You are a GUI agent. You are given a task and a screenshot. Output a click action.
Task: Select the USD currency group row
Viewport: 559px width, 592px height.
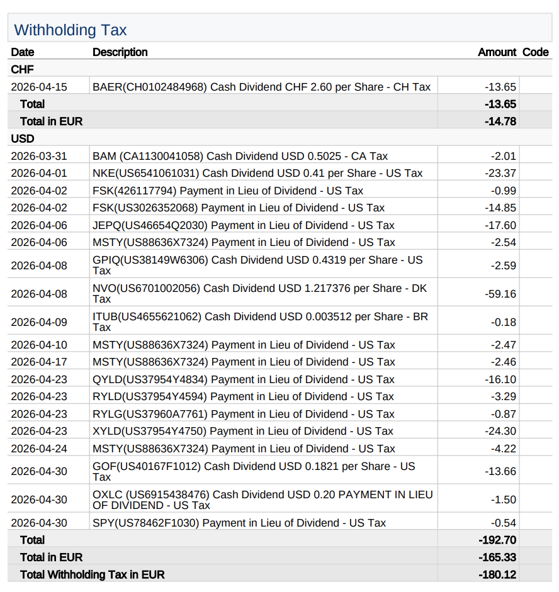click(x=279, y=139)
